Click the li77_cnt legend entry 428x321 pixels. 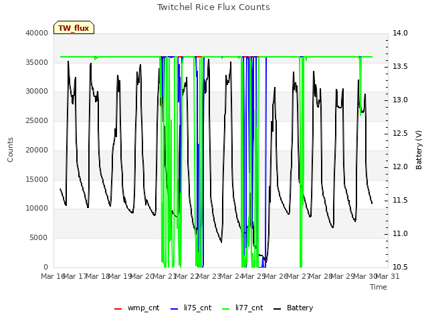point(242,308)
